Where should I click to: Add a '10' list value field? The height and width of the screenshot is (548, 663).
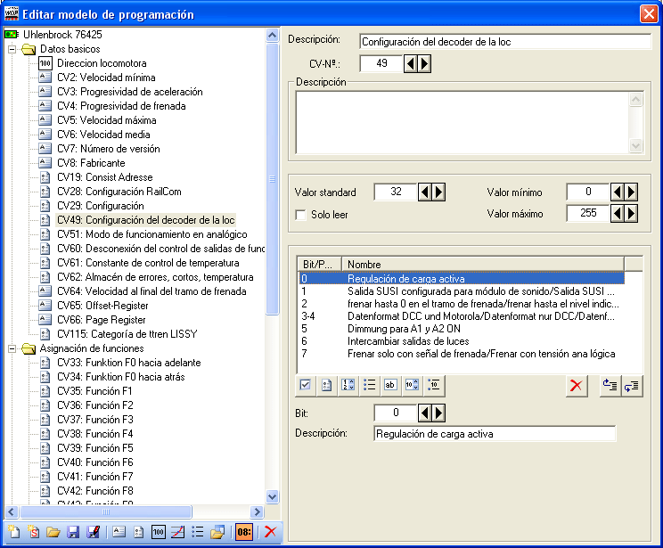click(433, 385)
